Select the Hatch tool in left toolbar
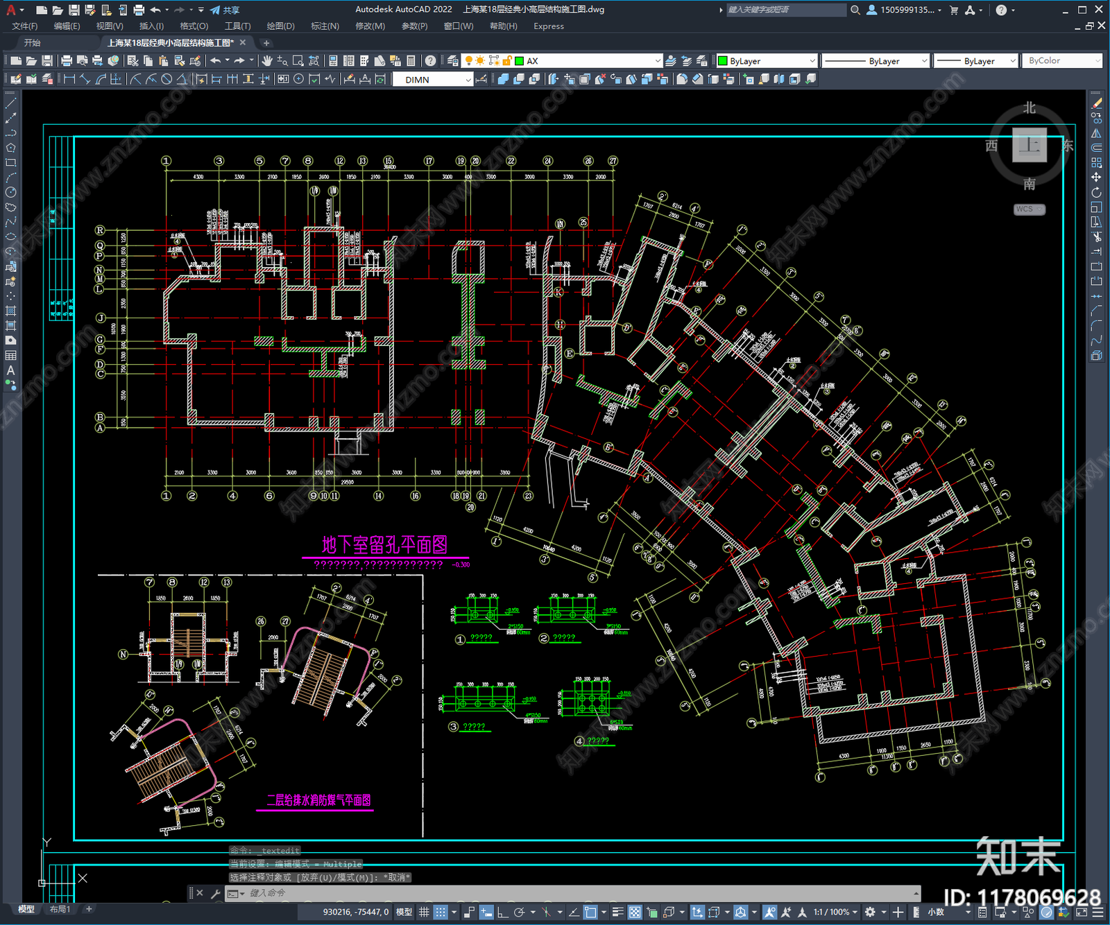This screenshot has width=1110, height=925. pyautogui.click(x=10, y=311)
